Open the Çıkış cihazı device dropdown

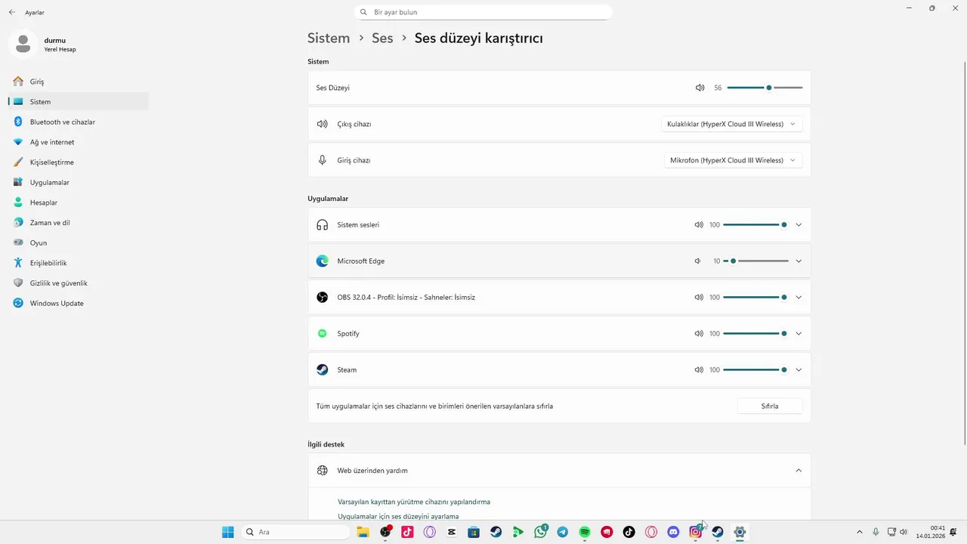click(731, 124)
